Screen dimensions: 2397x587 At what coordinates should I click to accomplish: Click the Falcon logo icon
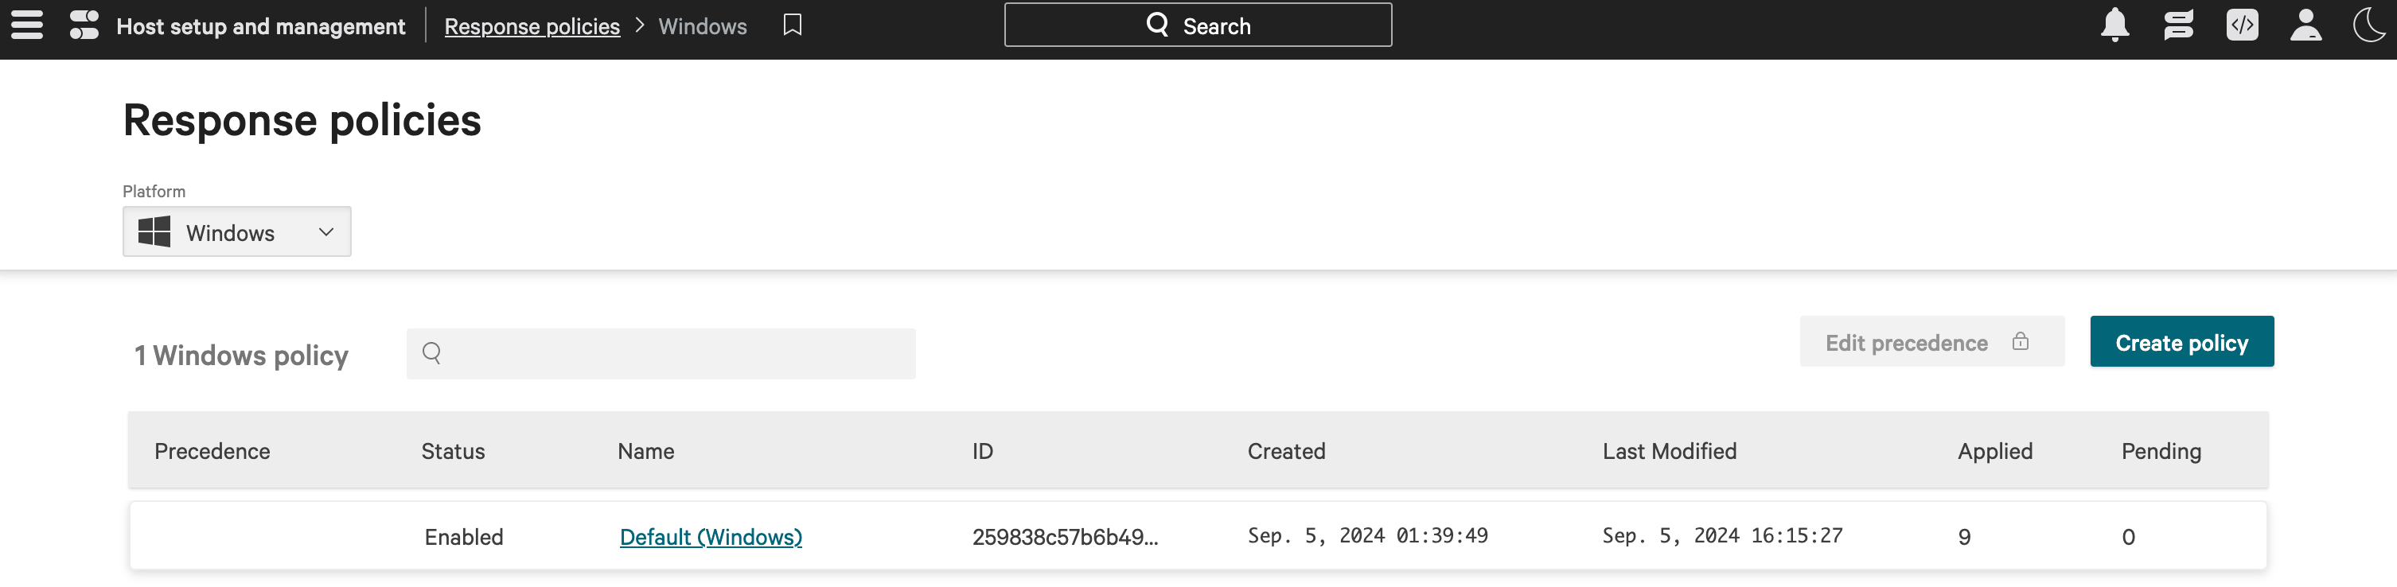84,25
